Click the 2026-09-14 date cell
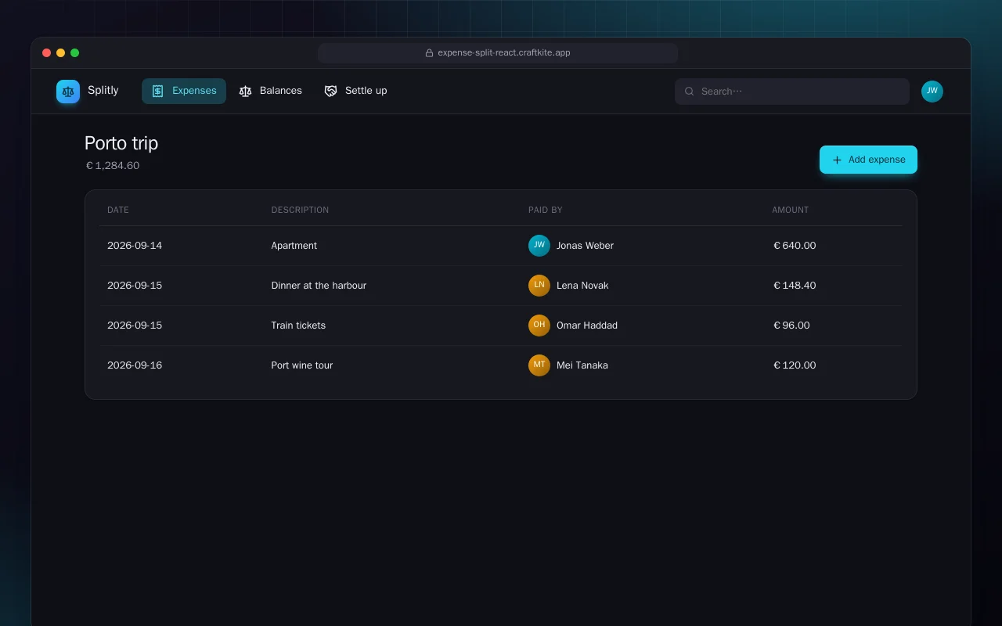The width and height of the screenshot is (1002, 626). (135, 246)
